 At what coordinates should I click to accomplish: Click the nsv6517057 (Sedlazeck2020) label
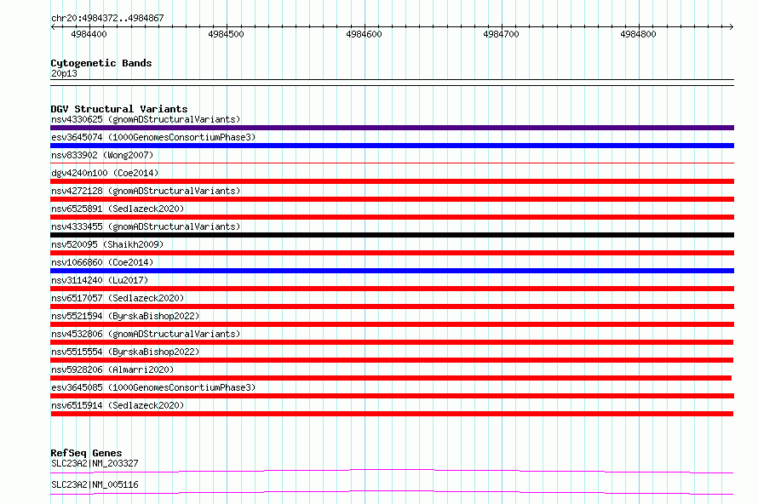point(118,298)
